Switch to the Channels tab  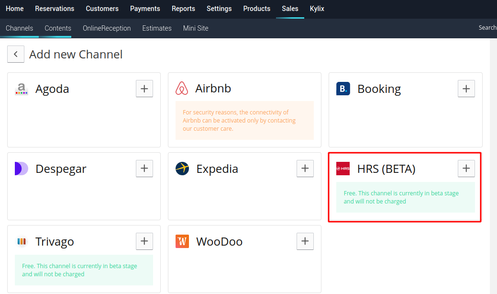coord(19,28)
